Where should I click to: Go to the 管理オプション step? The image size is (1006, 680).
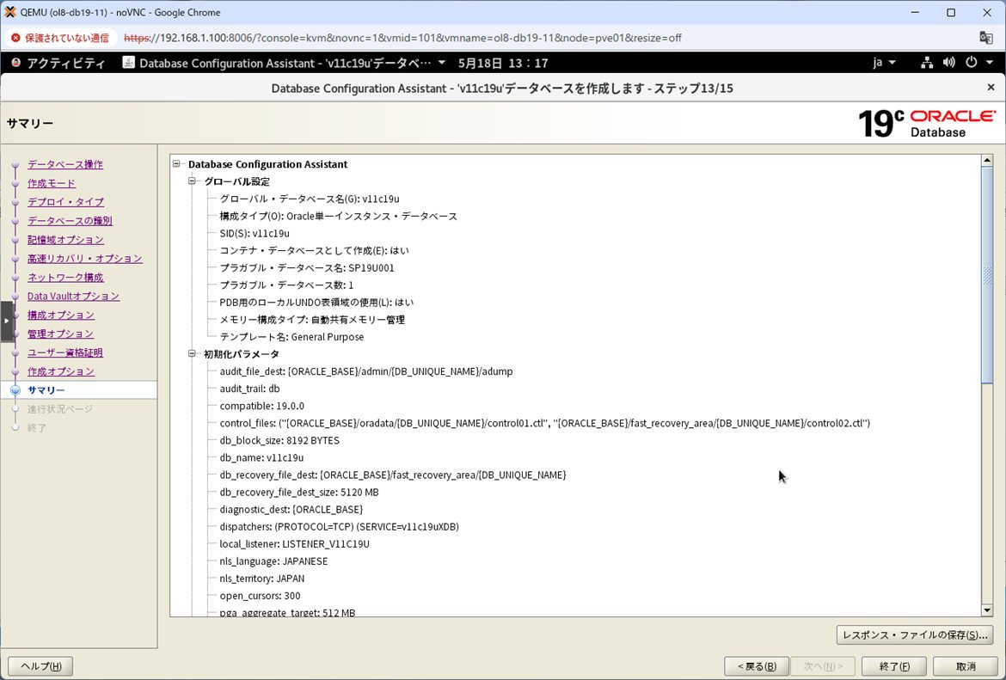[x=61, y=334]
